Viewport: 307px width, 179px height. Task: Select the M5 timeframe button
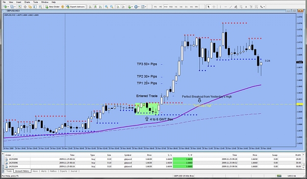pyautogui.click(x=161, y=7)
